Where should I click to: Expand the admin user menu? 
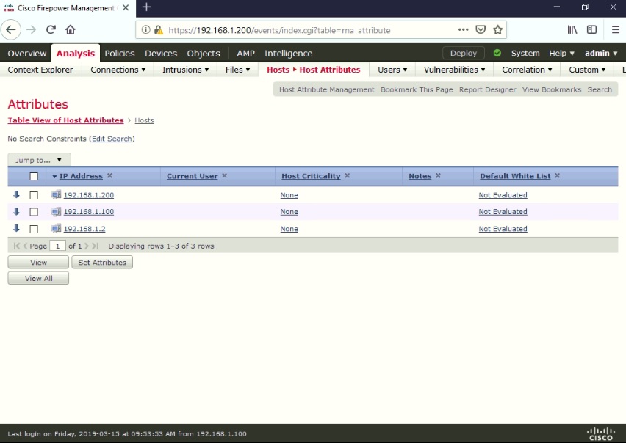[601, 53]
